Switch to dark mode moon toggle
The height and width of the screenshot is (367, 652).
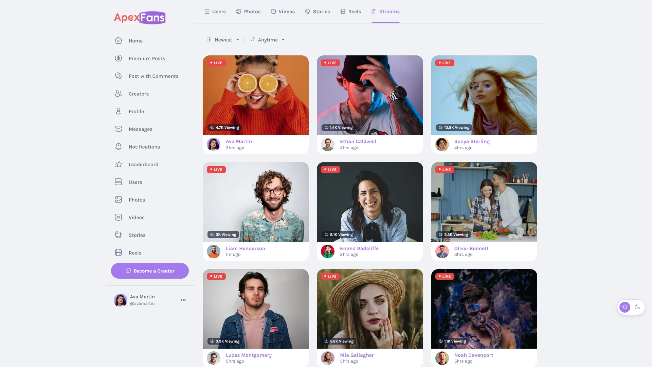637,307
